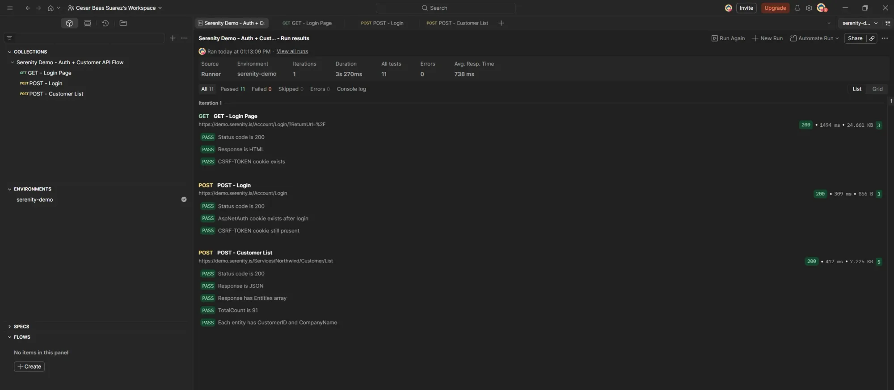Click the New Run button

click(x=767, y=38)
